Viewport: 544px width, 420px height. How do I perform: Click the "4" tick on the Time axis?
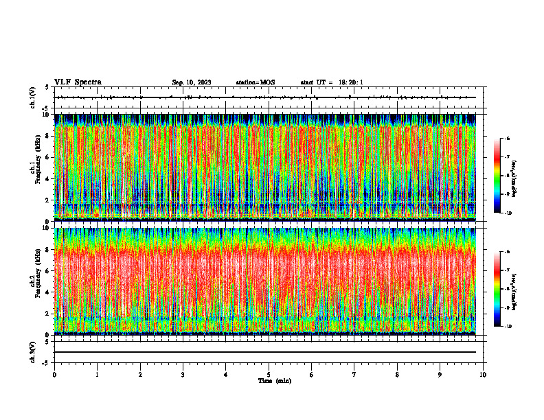(226, 375)
